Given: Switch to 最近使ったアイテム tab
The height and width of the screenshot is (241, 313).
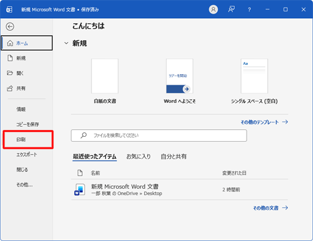Looking at the screenshot, I should [95, 156].
